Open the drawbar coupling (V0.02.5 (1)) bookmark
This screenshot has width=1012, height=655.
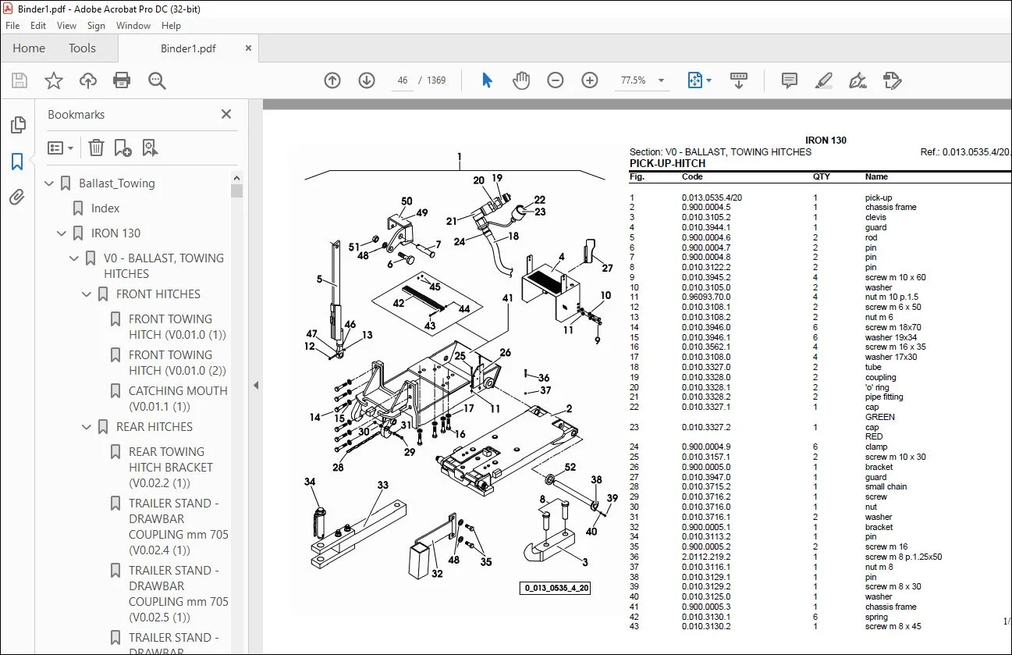pos(179,594)
